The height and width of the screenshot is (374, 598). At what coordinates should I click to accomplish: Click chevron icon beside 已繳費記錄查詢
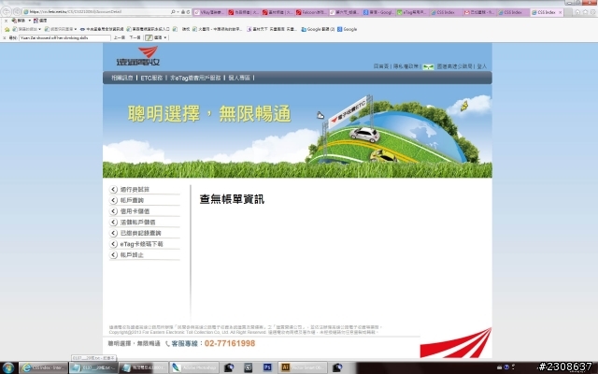[113, 233]
